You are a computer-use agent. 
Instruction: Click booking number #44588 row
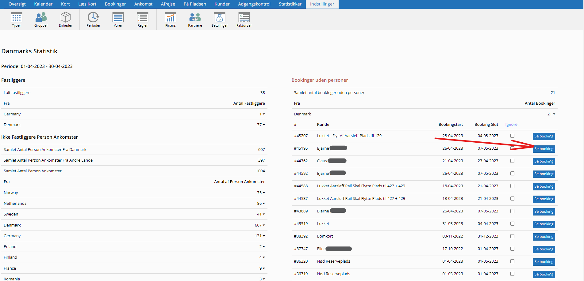tap(301, 186)
